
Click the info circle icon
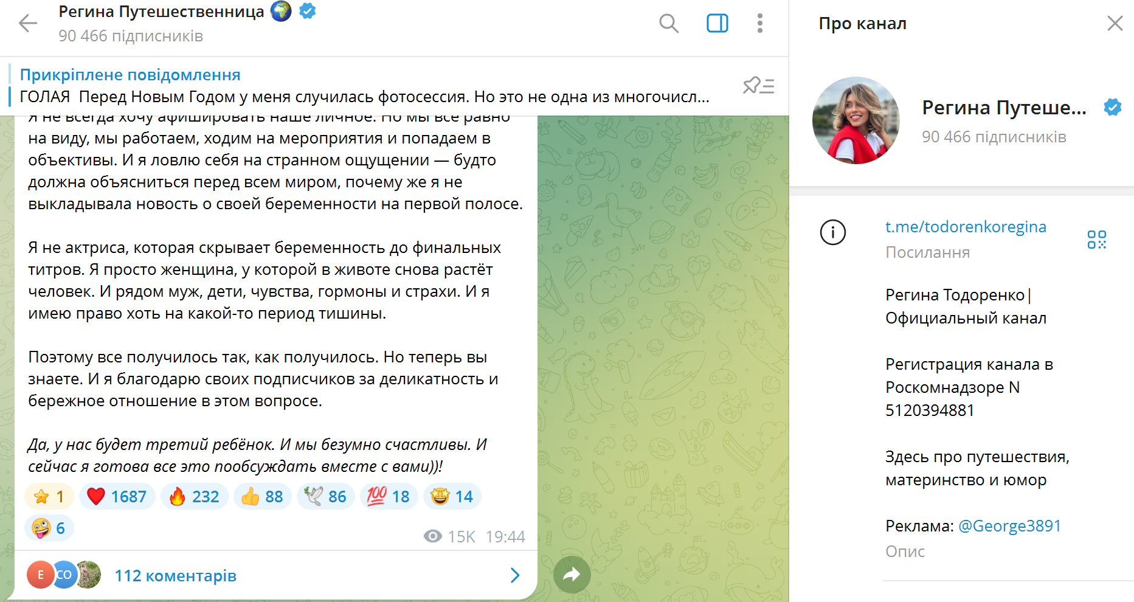(833, 232)
